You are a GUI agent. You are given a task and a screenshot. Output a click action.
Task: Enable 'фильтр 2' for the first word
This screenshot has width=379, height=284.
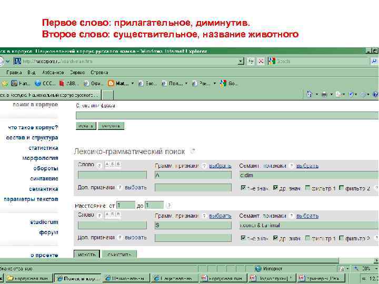341,188
